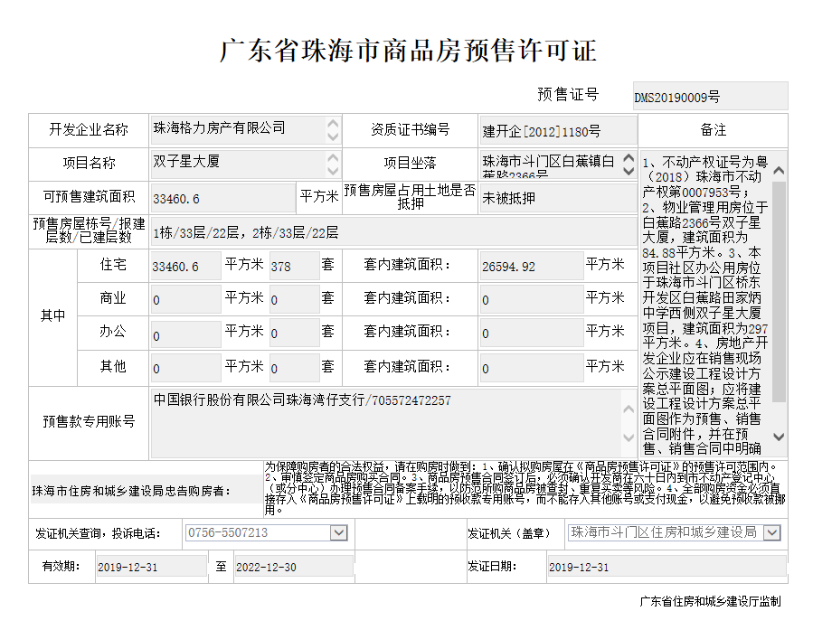Click the 项目坐落 label

(x=410, y=164)
